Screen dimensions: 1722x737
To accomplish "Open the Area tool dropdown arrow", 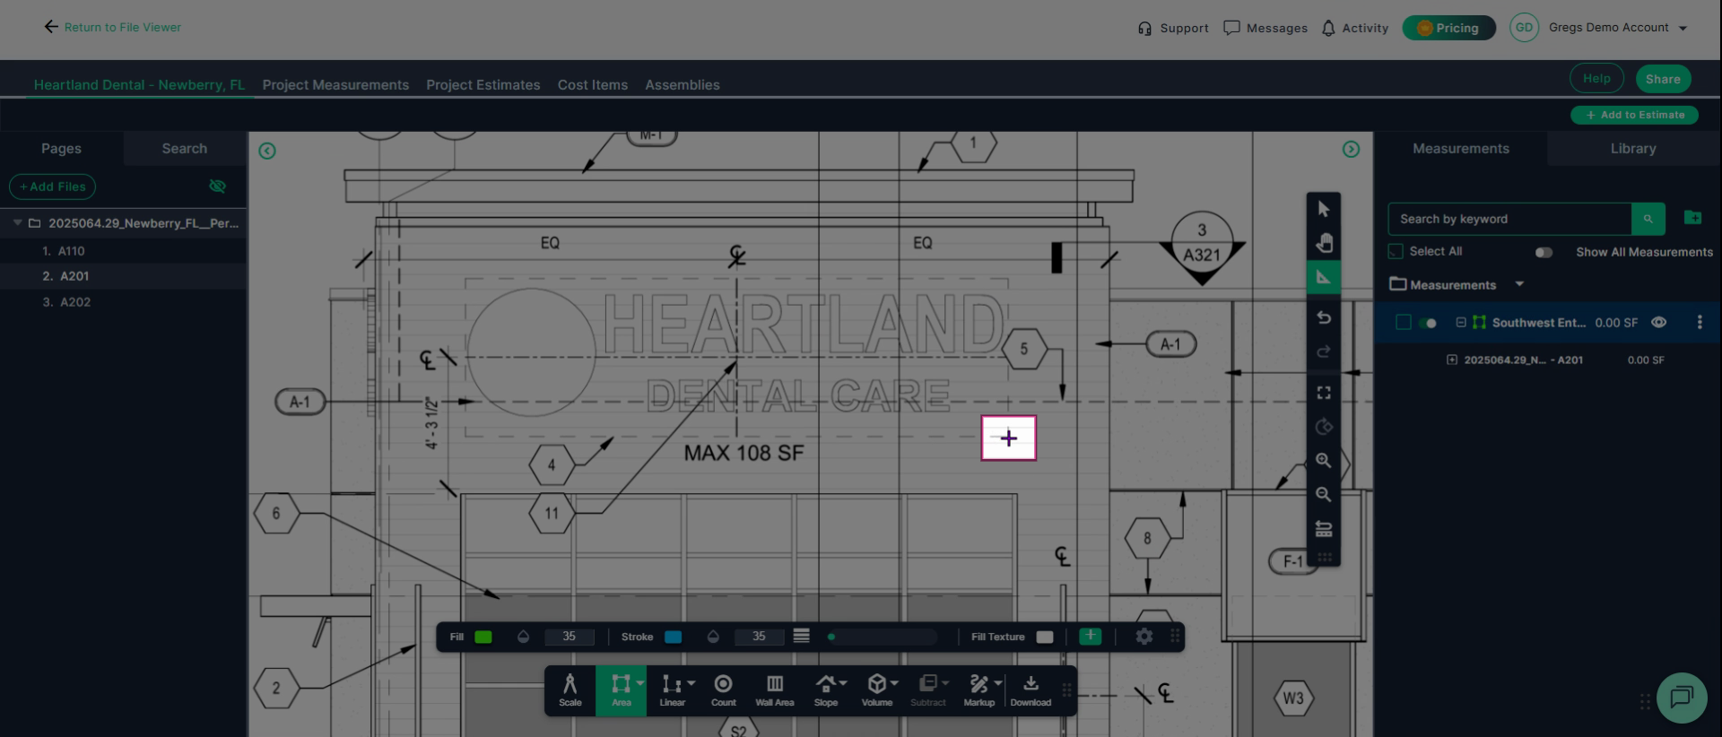I will click(x=640, y=683).
